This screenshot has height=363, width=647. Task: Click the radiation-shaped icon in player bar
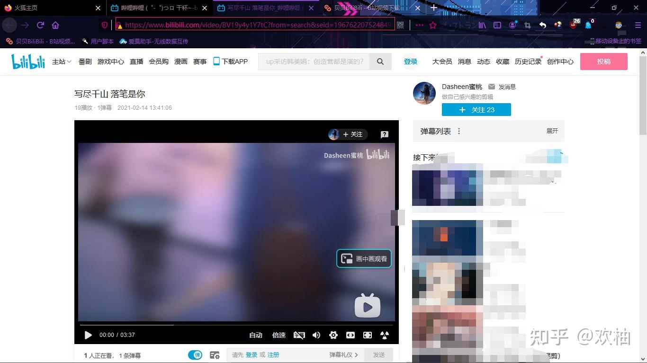[385, 335]
